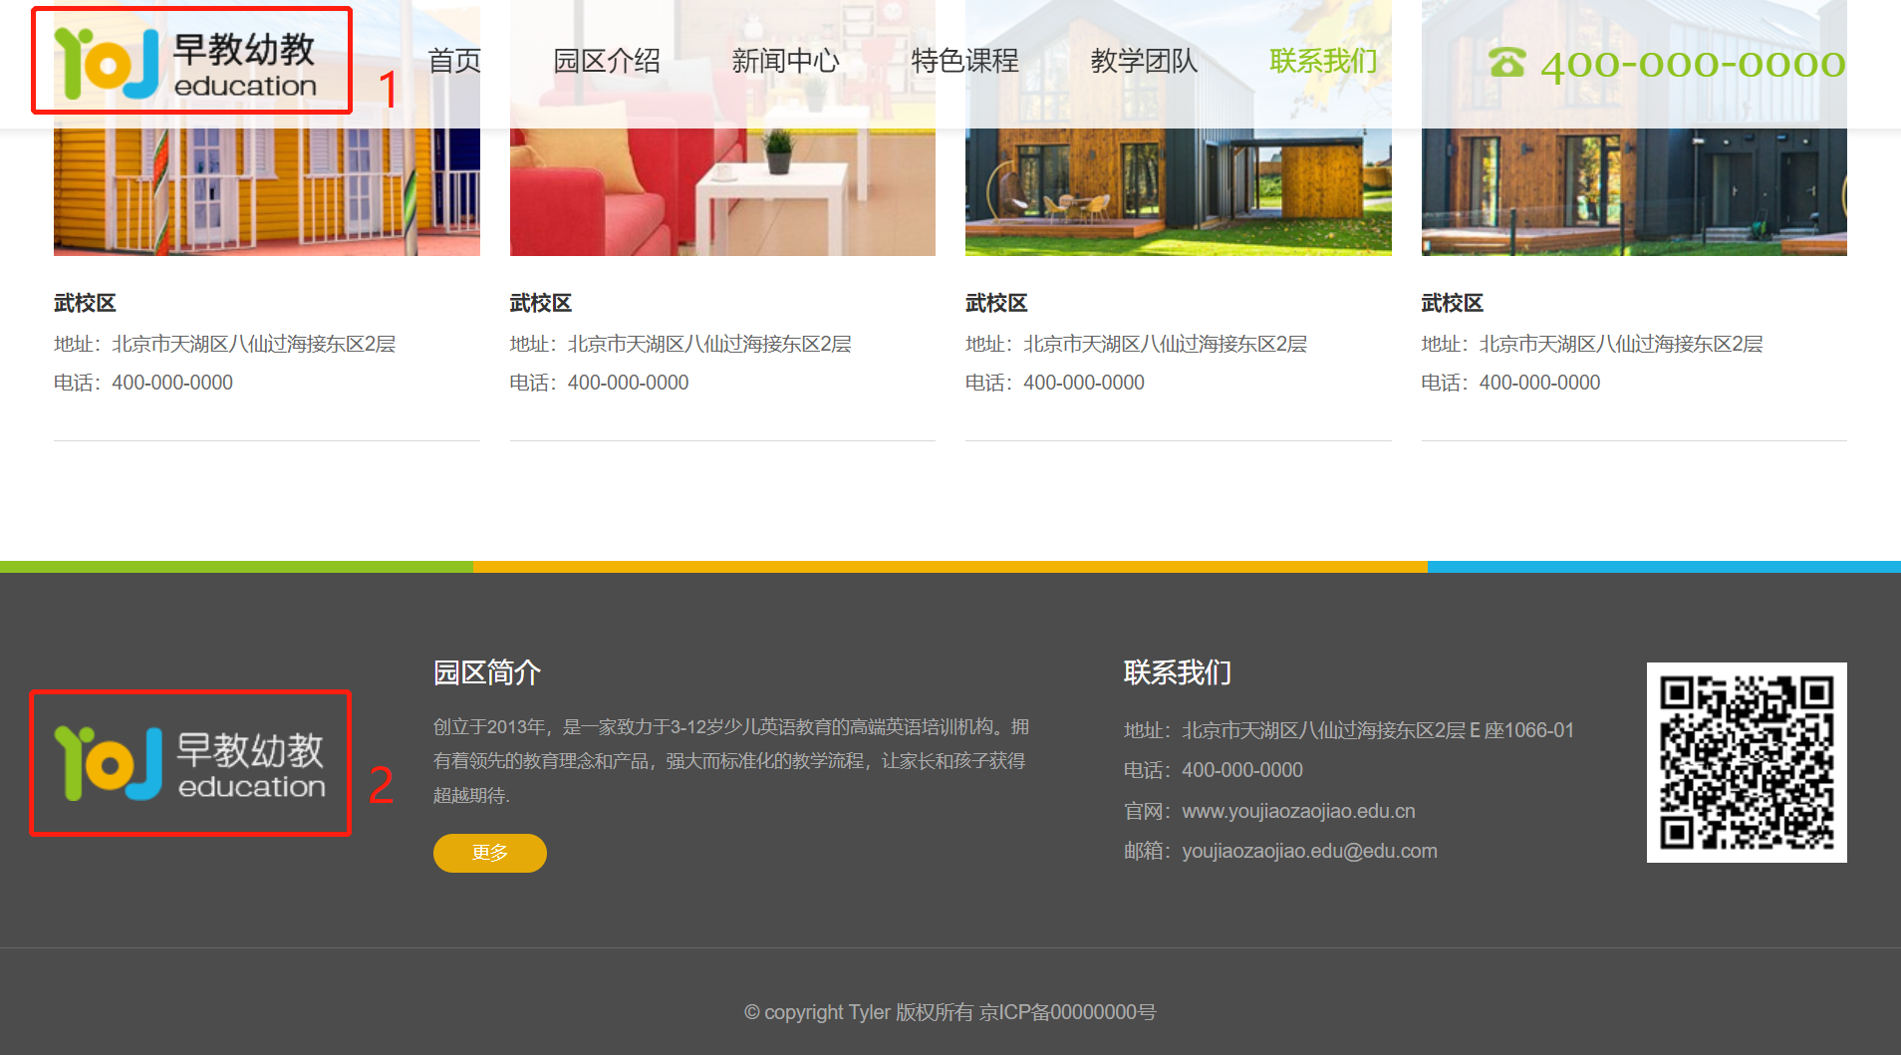Click the youjiaozaojiao.edu@edu.com email address
Viewport: 1901px width, 1055px height.
(x=1308, y=851)
